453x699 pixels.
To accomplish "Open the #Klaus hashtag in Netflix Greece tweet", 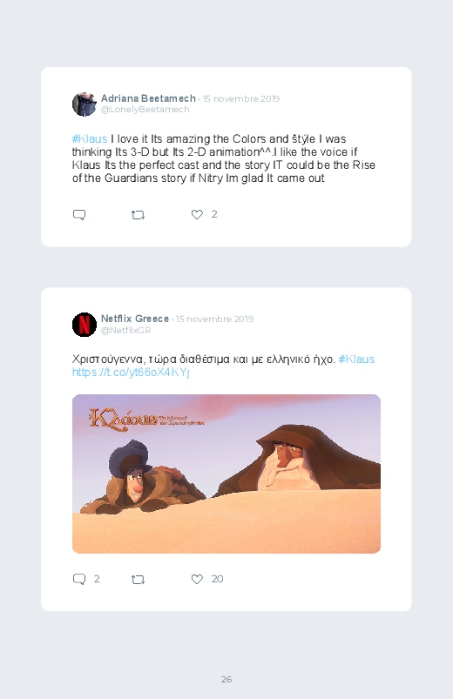I will click(x=356, y=360).
